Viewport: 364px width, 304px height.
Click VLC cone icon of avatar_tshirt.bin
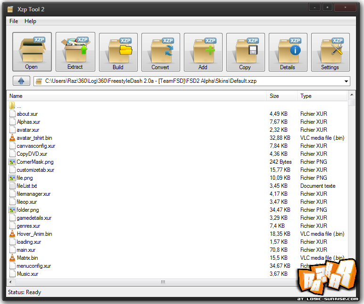tap(12, 138)
